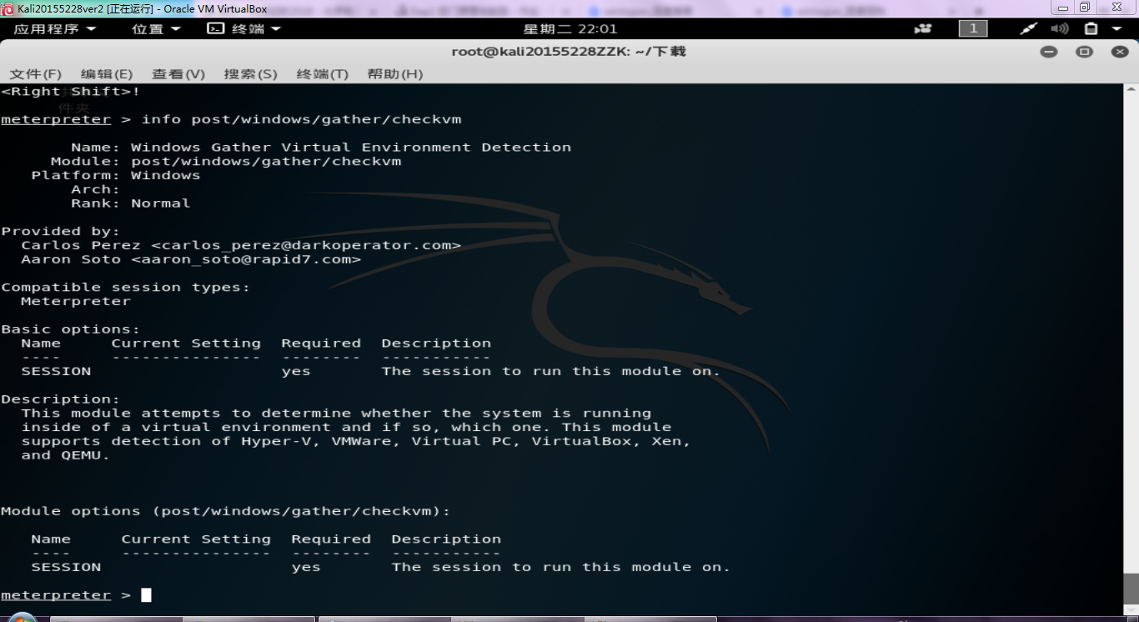
Task: Click 'Module options (post/windows/gather/checkvm):' line
Action: coord(225,511)
